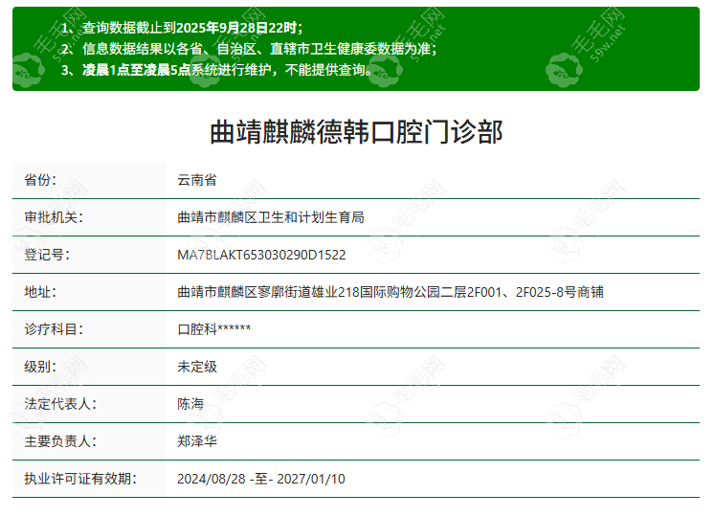Select the name 郑泽华
The image size is (715, 517).
click(197, 441)
